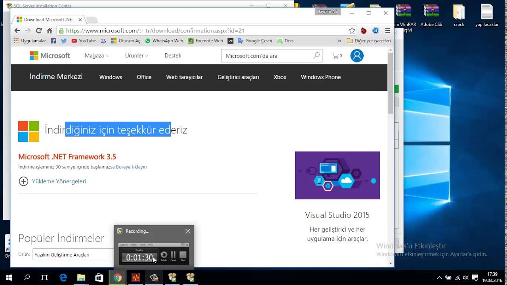Image resolution: width=507 pixels, height=285 pixels.
Task: Click the search magnifier icon
Action: [316, 56]
